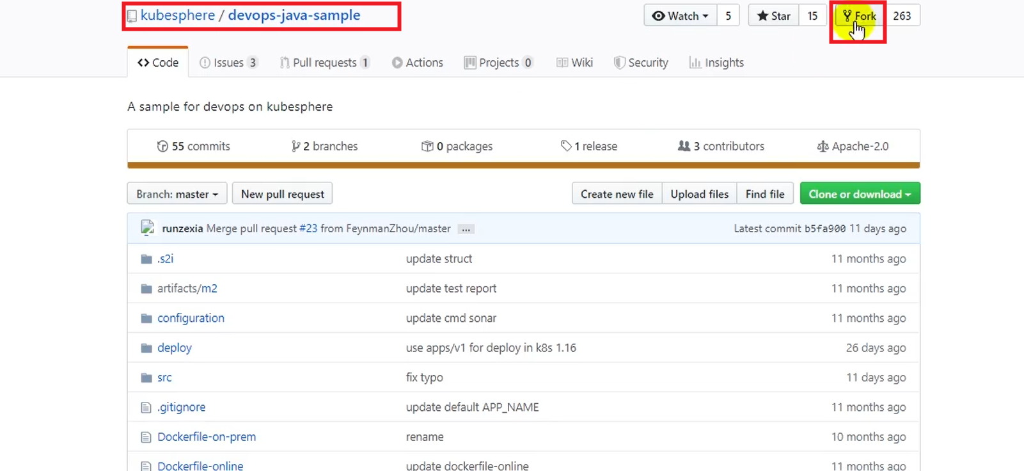Open the artifacts/m2 folder name
Screen dimensions: 1024x471
click(x=187, y=288)
